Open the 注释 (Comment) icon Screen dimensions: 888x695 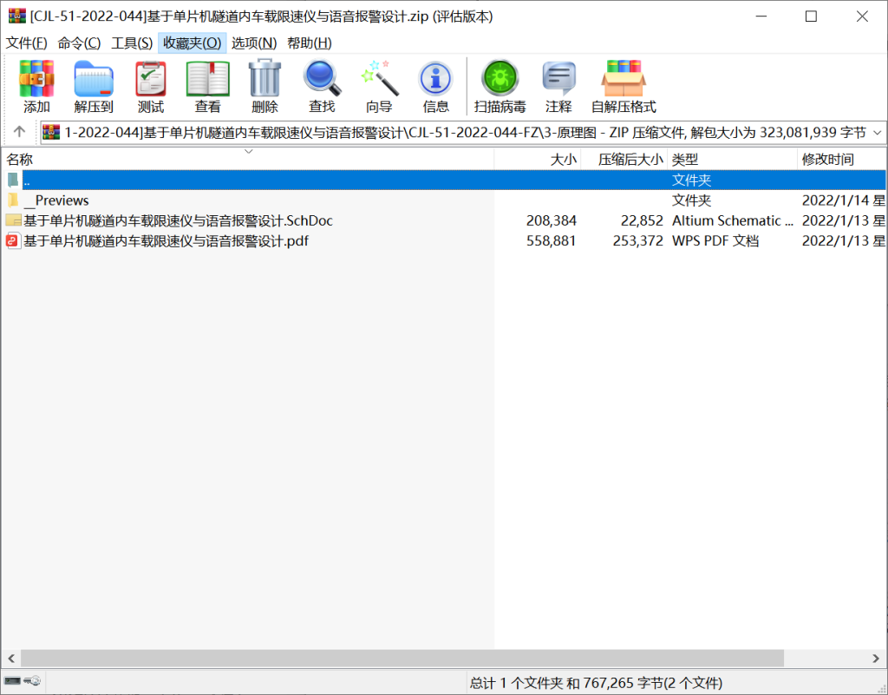point(558,87)
